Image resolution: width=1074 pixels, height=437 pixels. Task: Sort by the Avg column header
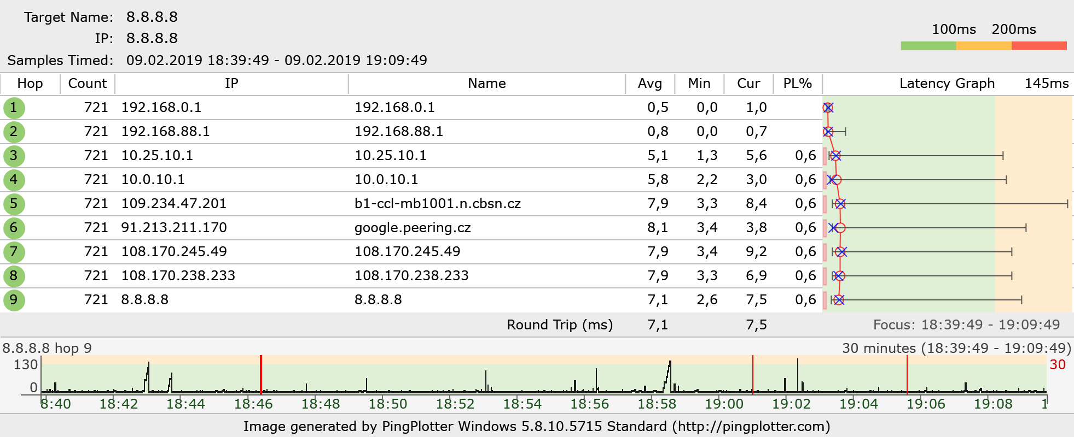pos(649,84)
